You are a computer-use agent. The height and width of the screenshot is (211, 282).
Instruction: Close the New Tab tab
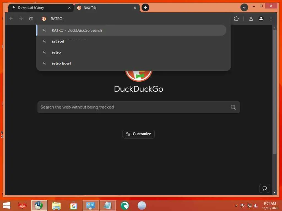135,8
